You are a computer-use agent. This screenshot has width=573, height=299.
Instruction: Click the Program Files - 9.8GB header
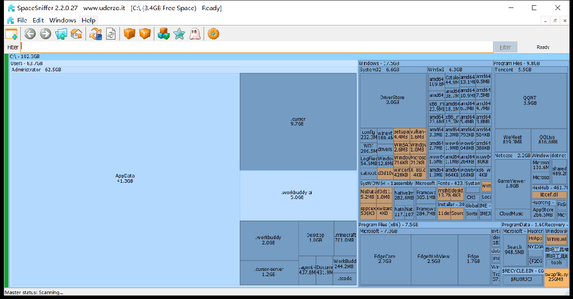[531, 63]
